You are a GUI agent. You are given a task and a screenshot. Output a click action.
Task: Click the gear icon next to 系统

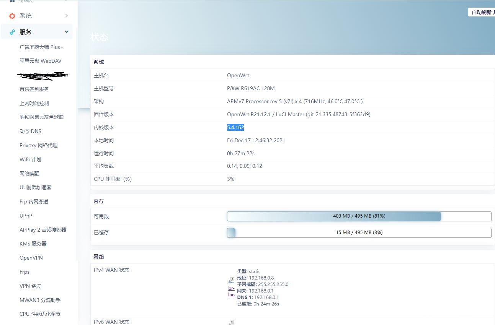point(12,16)
